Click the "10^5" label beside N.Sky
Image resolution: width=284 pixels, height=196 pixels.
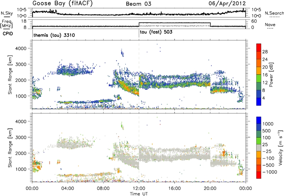click(x=22, y=10)
